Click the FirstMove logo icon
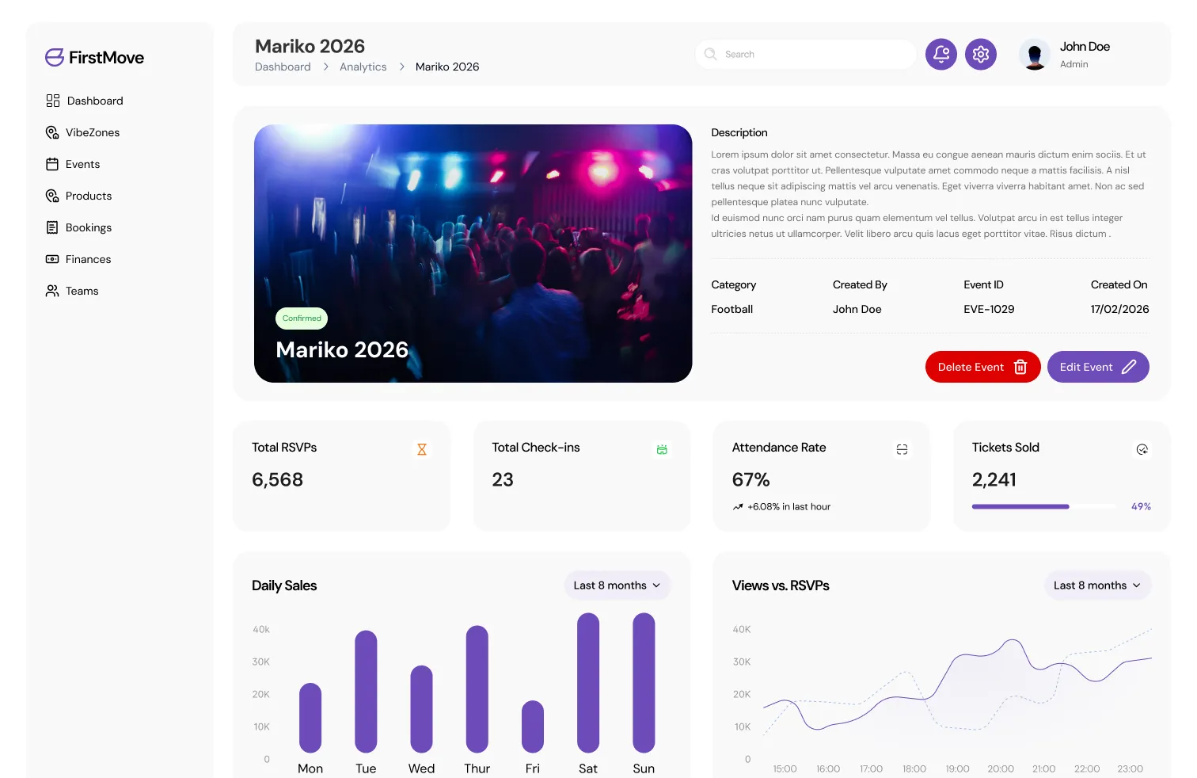 click(x=55, y=57)
